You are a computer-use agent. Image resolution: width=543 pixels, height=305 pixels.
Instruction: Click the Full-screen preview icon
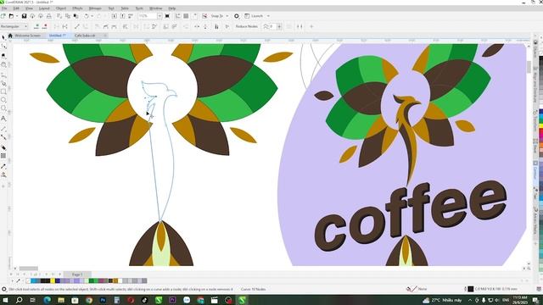[168, 16]
